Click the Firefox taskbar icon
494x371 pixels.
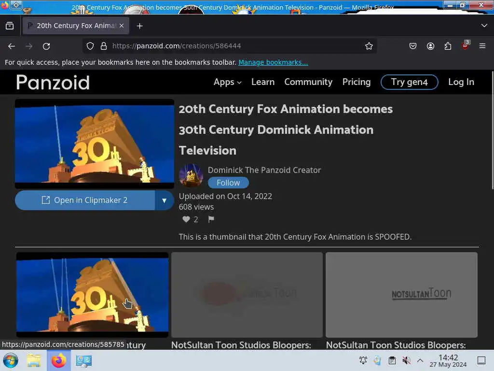point(58,360)
